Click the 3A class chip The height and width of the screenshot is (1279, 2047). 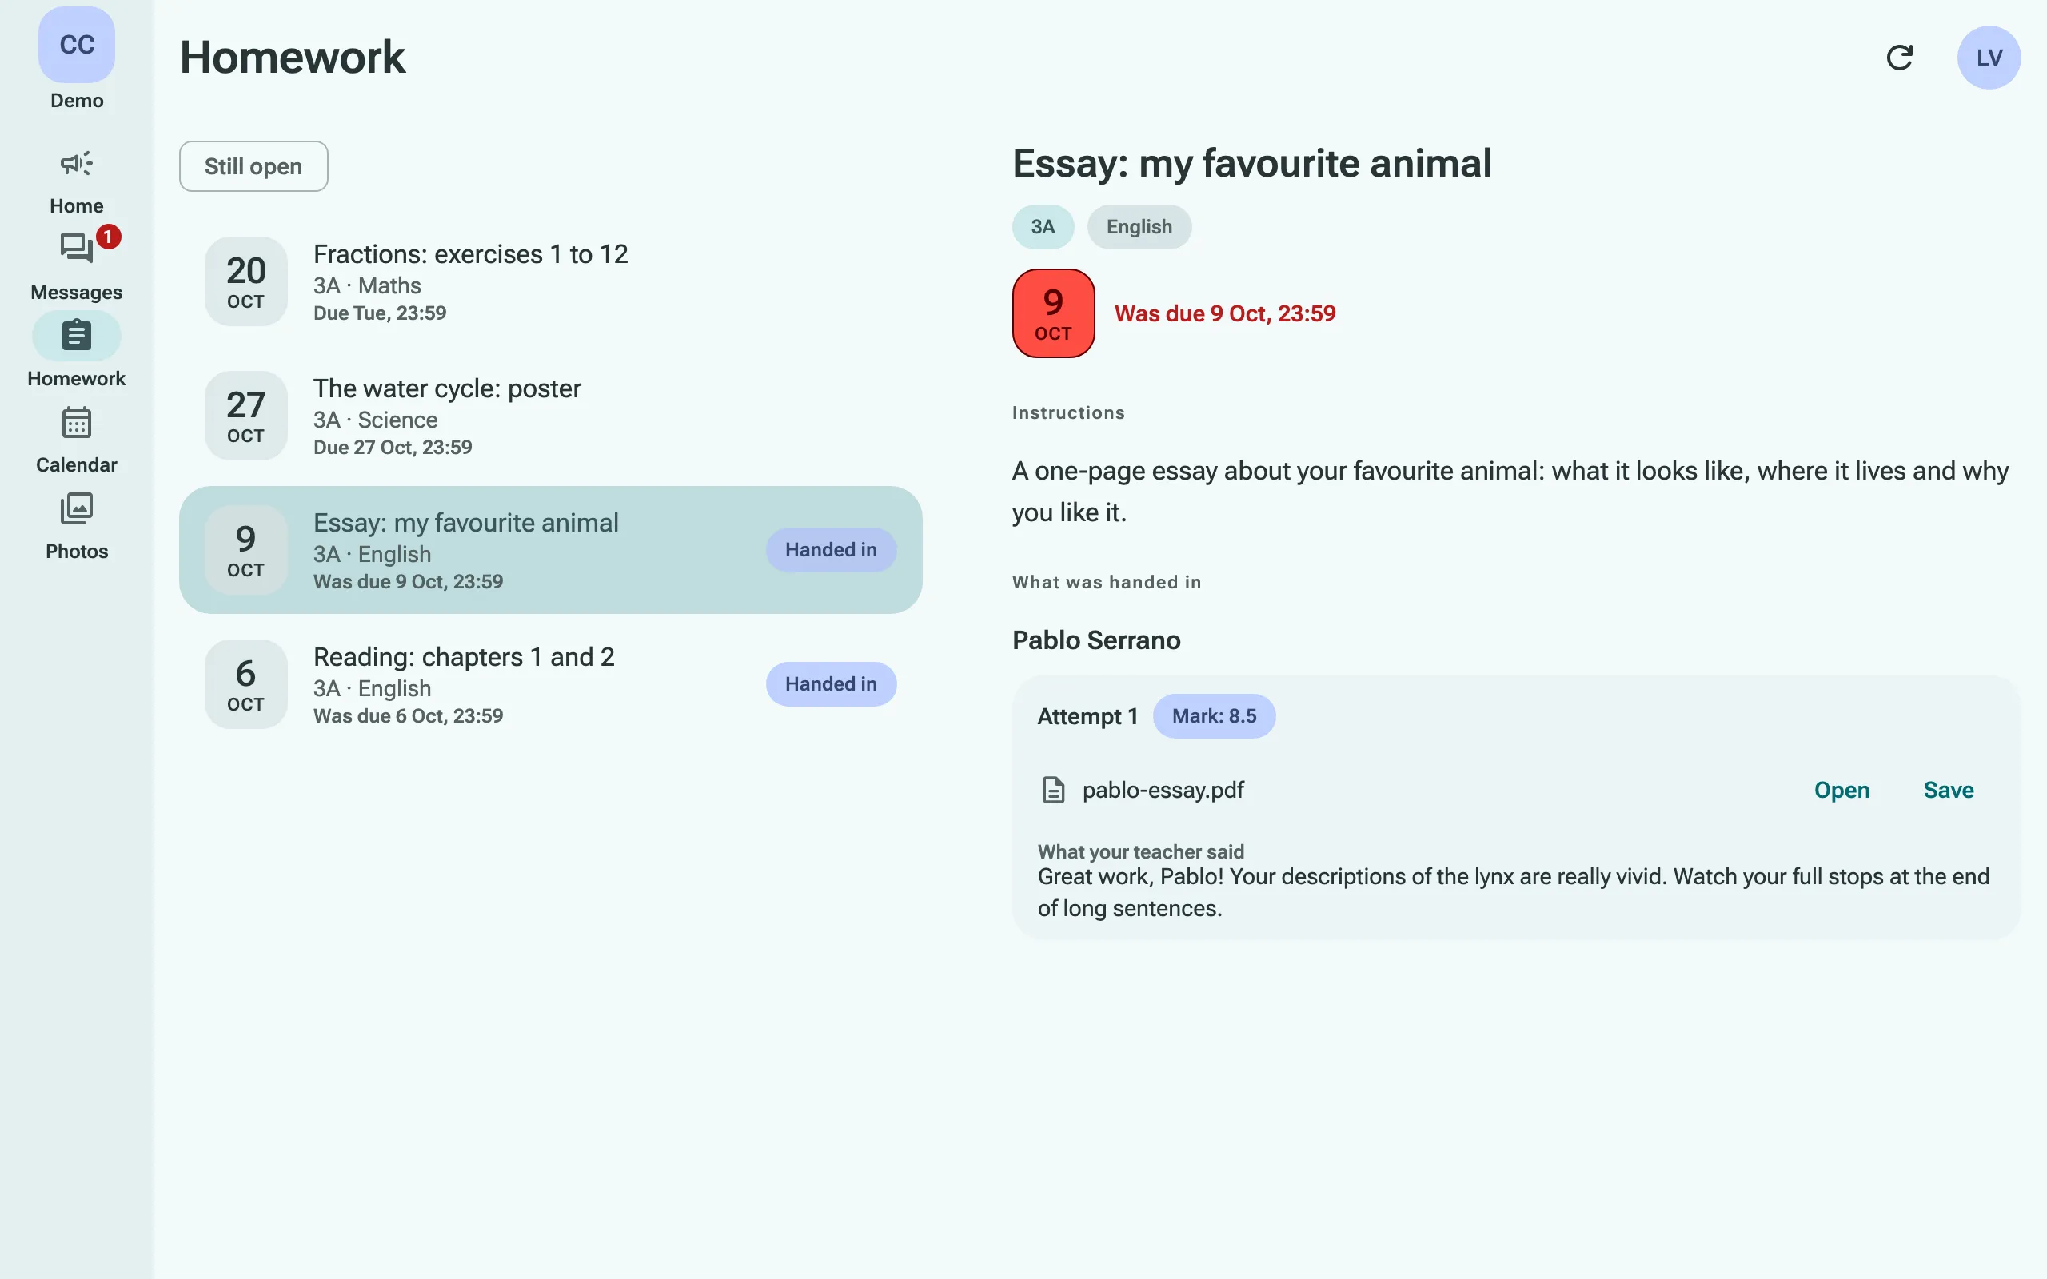pos(1043,227)
